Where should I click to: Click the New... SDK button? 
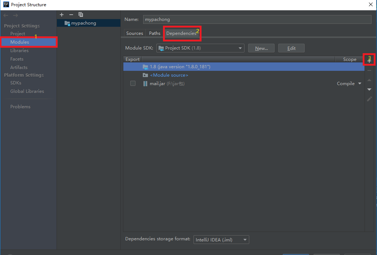point(261,48)
